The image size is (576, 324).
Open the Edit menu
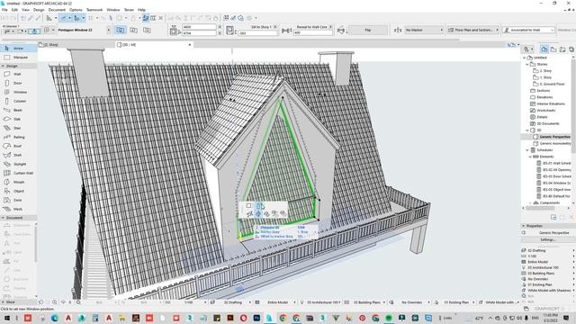pos(14,10)
